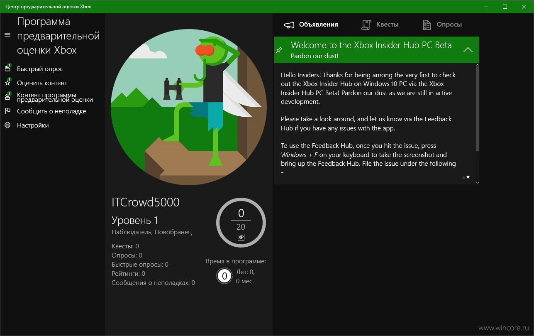
Task: Click the megaphone icon next to Объявления
Action: pyautogui.click(x=289, y=25)
